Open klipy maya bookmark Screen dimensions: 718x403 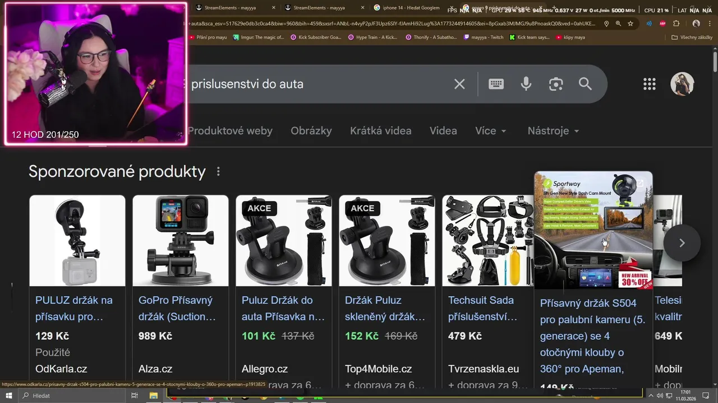pos(570,38)
